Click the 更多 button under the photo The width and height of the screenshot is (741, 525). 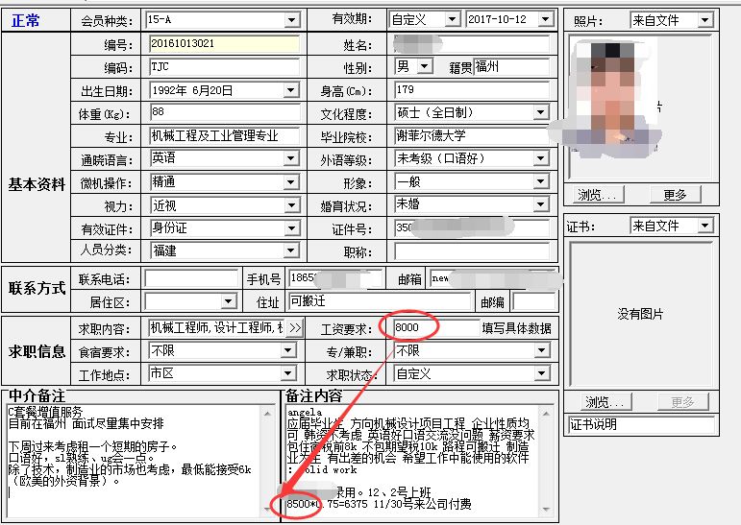tap(675, 194)
